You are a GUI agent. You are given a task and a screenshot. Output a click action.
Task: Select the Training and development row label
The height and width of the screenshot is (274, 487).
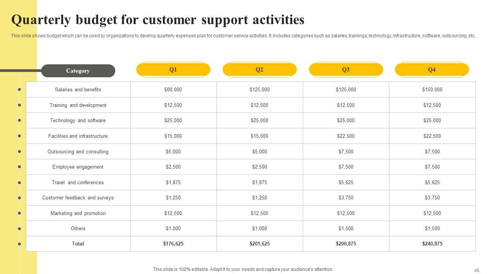(78, 105)
